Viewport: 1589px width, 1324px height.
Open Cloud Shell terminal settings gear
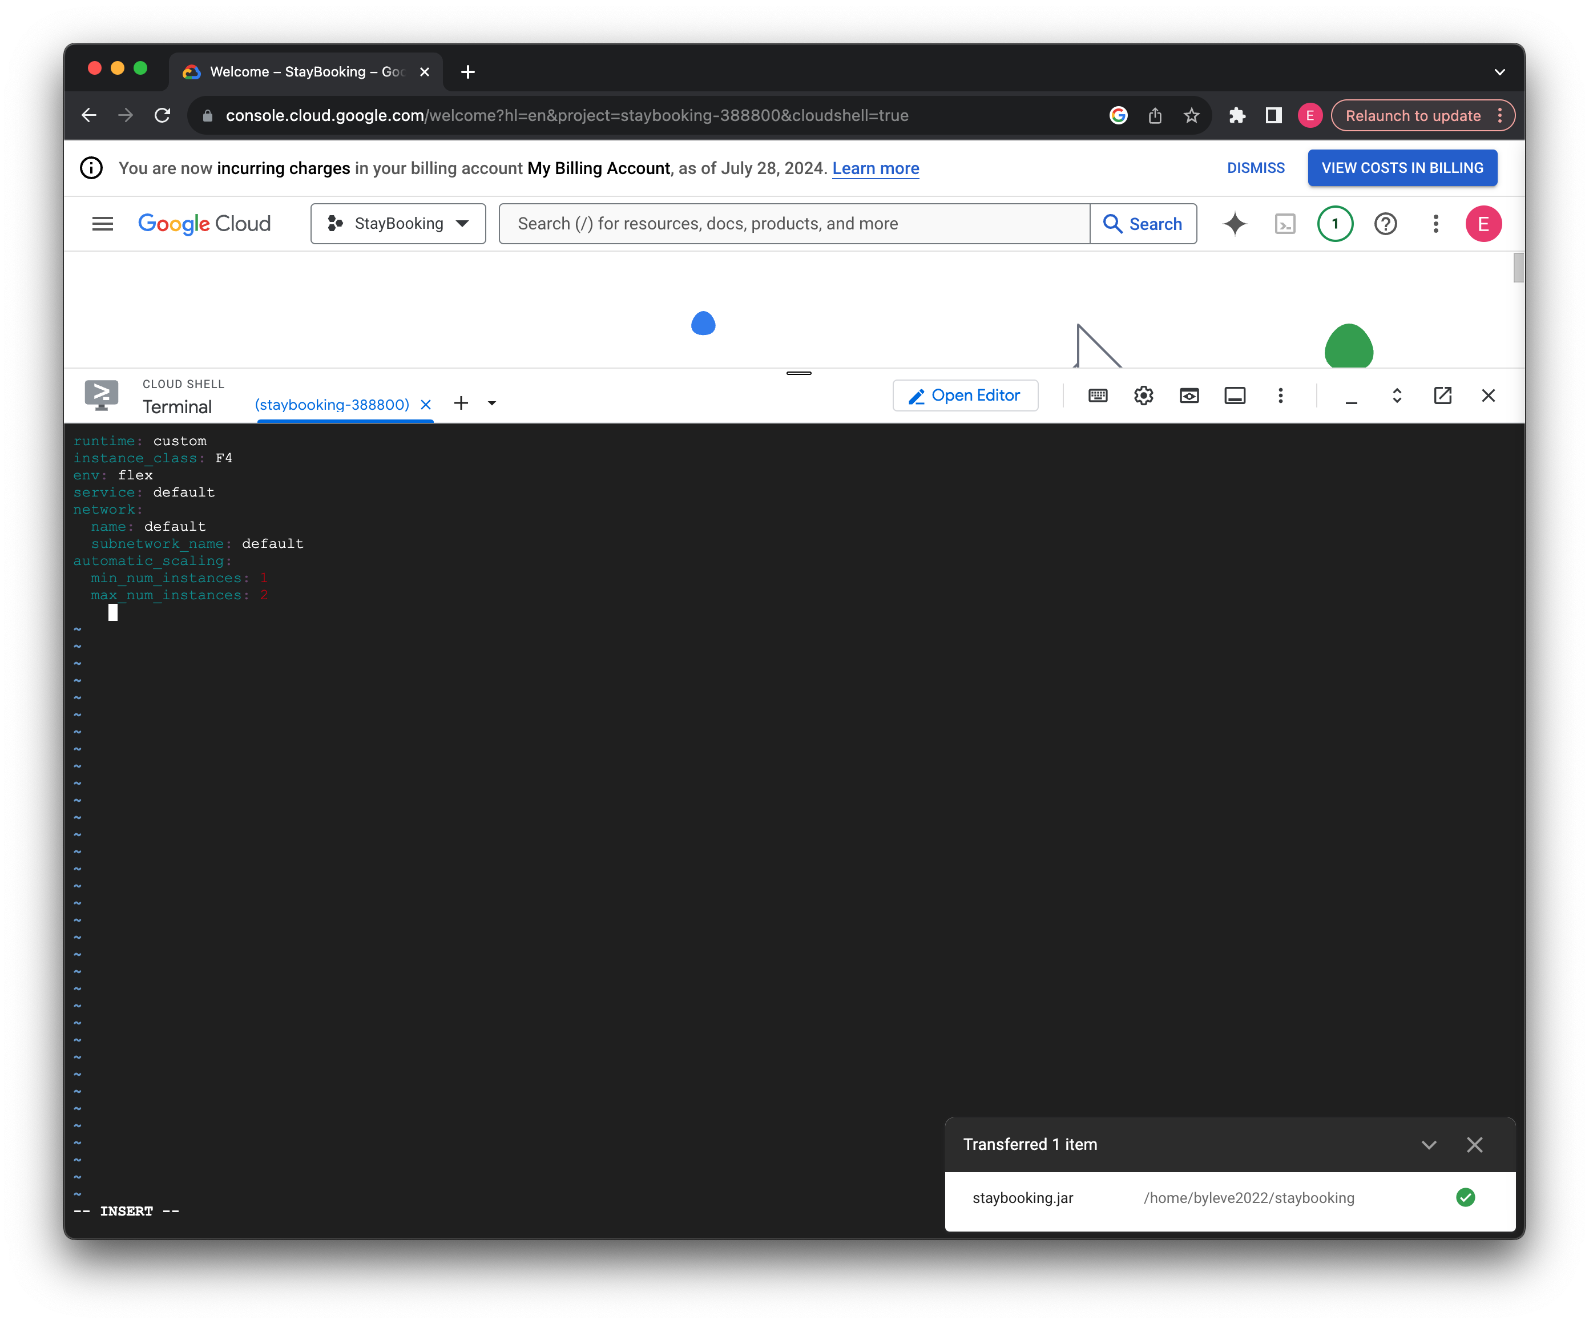point(1143,395)
